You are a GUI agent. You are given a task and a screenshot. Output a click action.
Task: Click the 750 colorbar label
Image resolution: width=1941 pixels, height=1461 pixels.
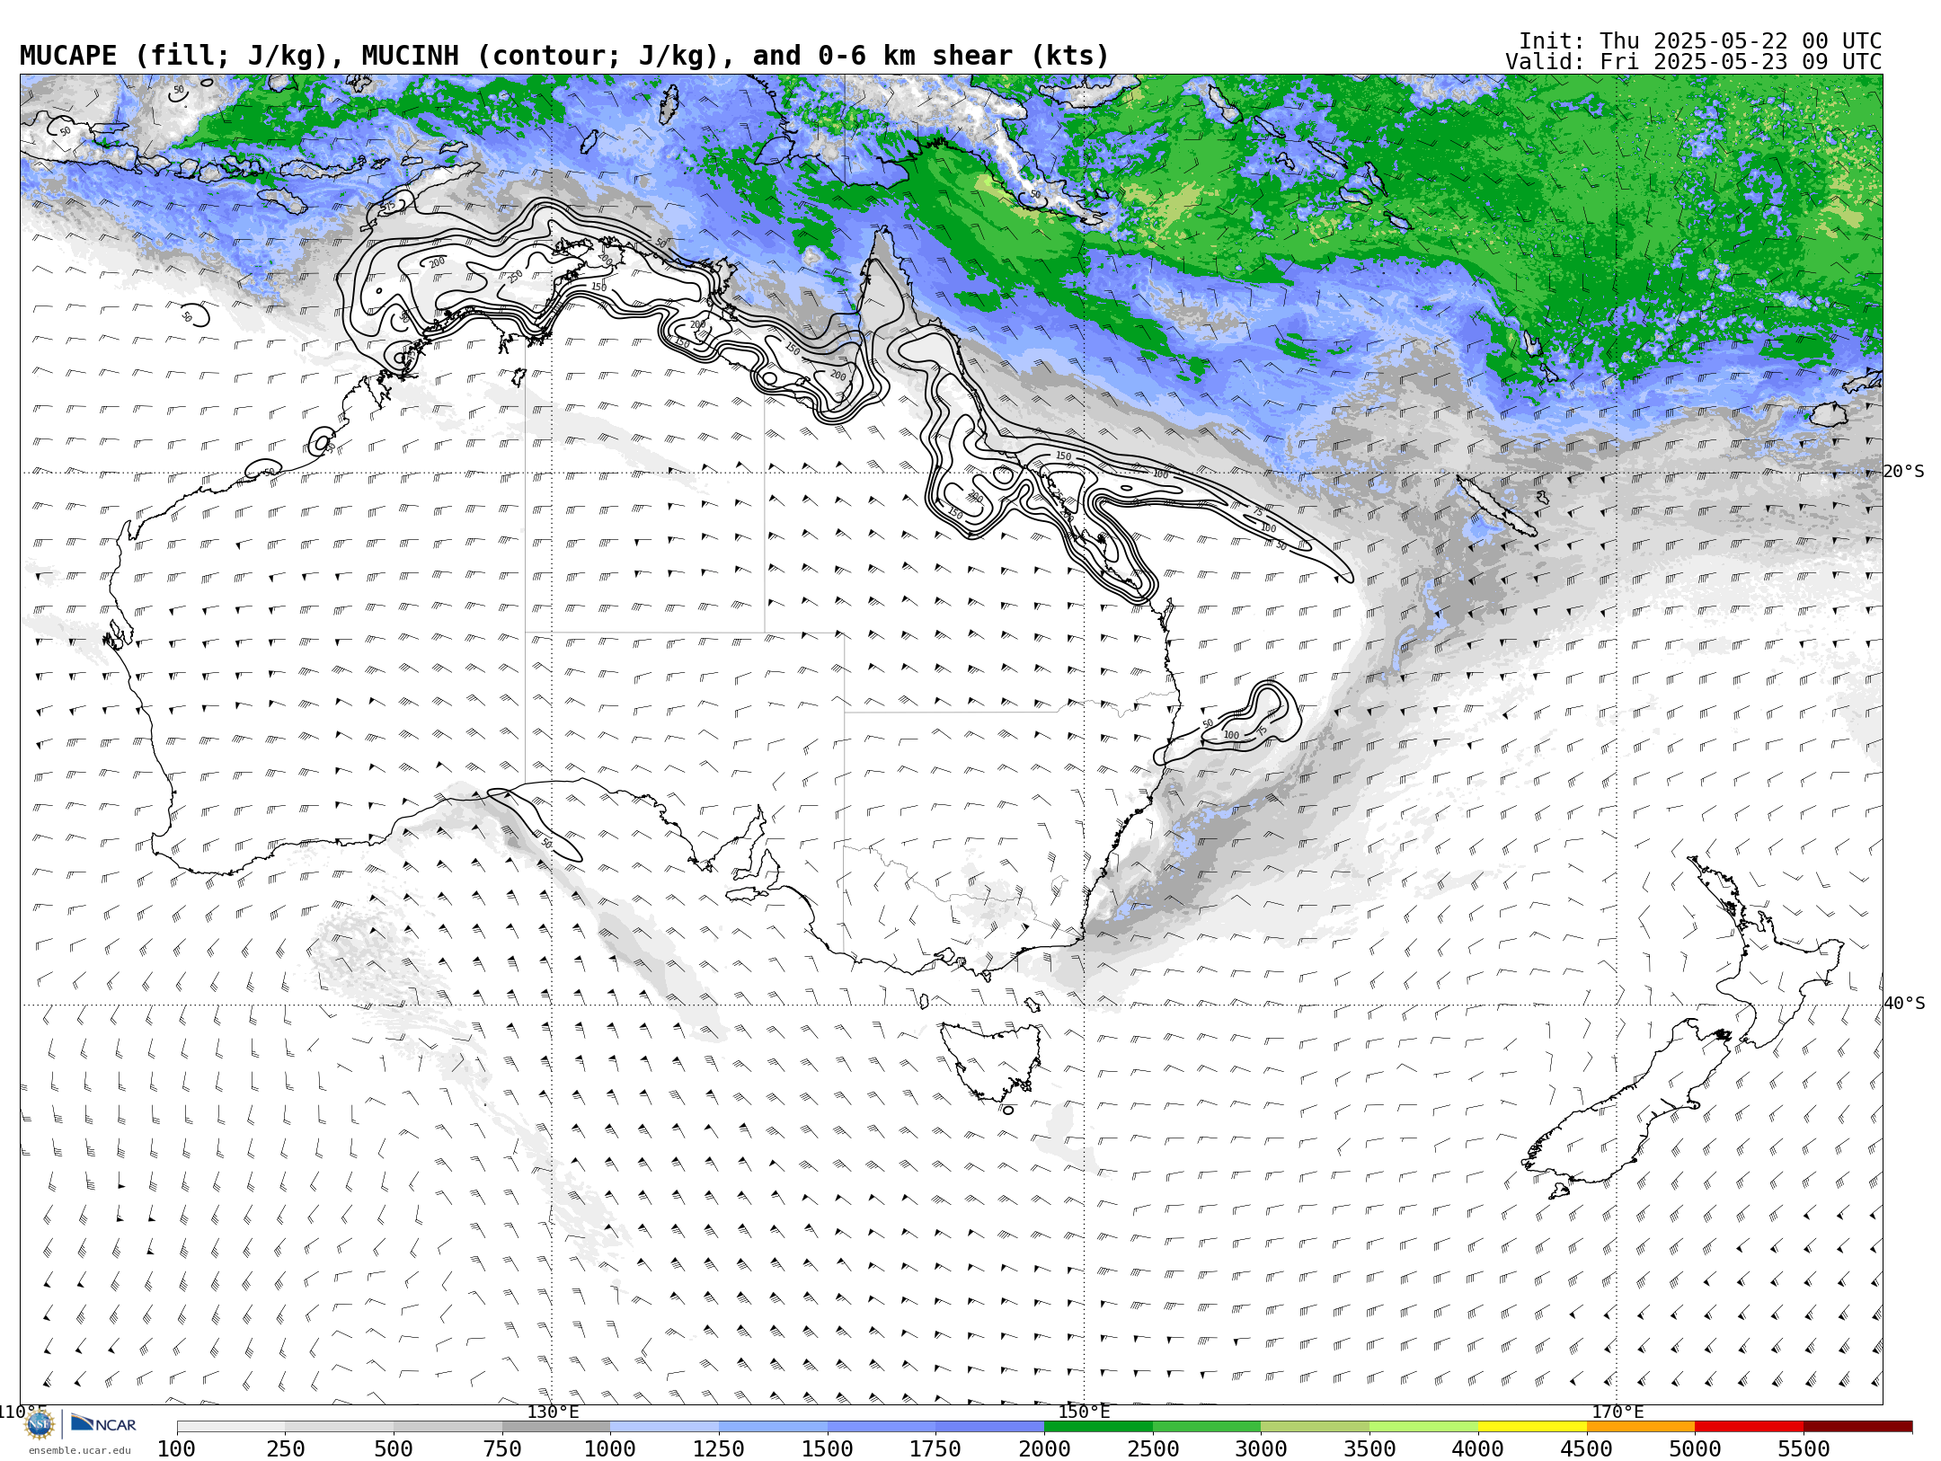coord(502,1448)
